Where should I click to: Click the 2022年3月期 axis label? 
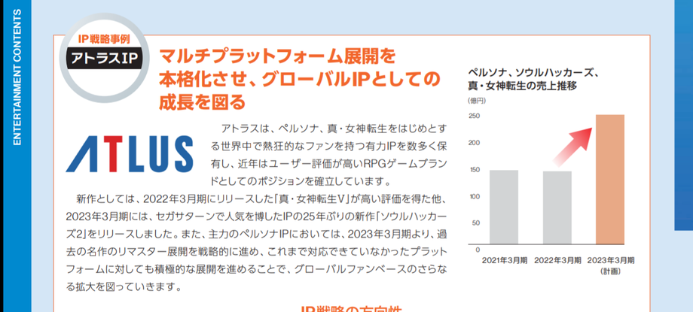click(557, 260)
